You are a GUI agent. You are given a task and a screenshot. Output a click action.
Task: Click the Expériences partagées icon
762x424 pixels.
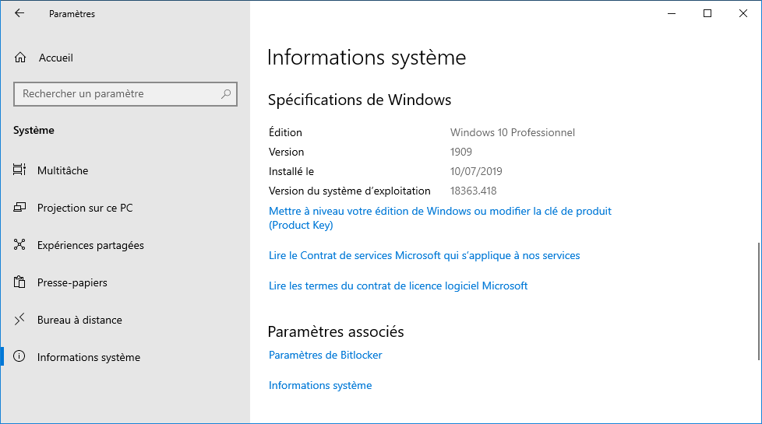(19, 245)
